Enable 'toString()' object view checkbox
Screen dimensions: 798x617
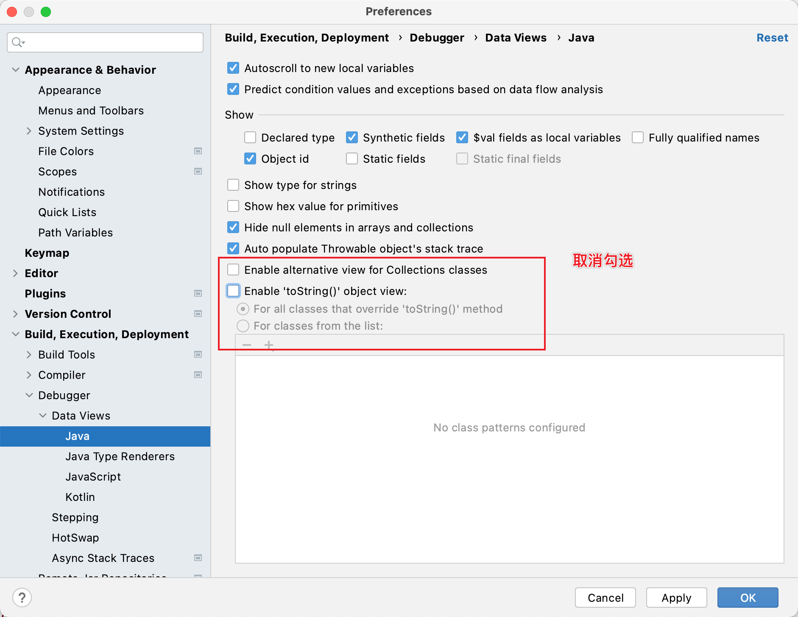233,291
